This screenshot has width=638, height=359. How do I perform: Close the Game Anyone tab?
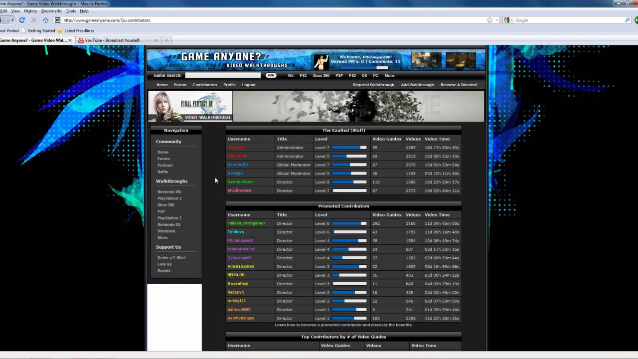[x=70, y=40]
